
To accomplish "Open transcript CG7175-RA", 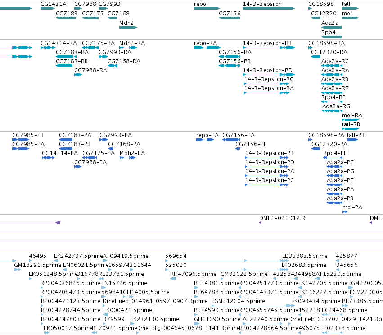I will click(x=98, y=43).
